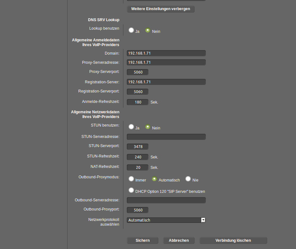Select Nein for Lookup benutzen
This screenshot has height=249, width=296.
point(147,30)
